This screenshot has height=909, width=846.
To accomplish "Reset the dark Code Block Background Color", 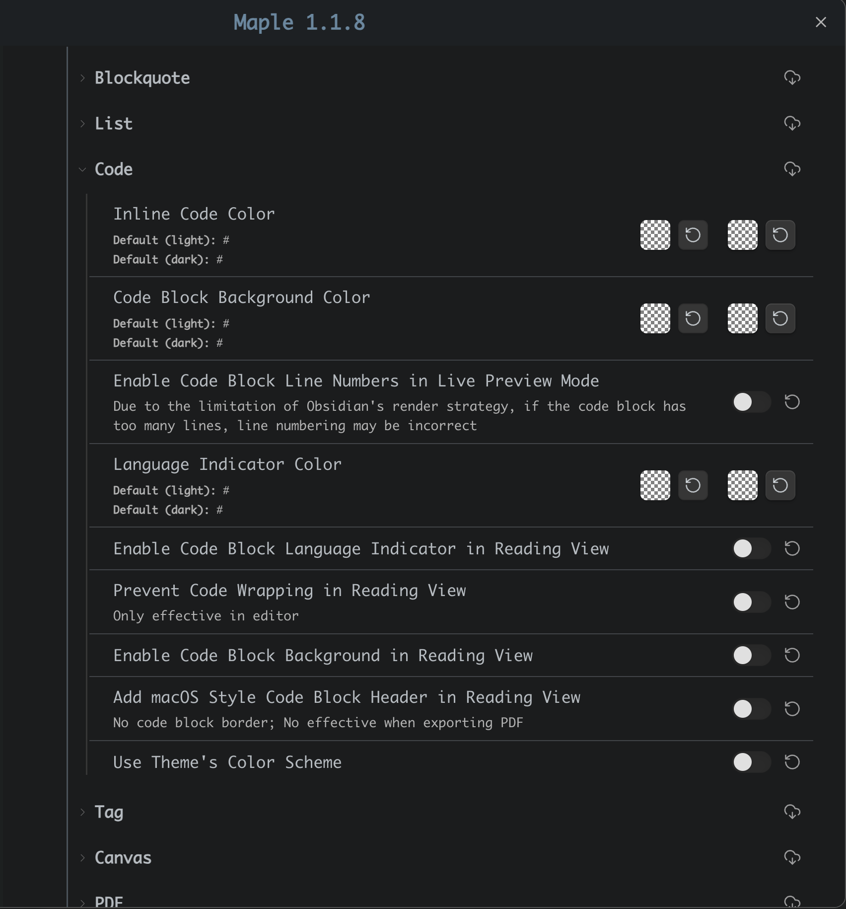I will [780, 318].
